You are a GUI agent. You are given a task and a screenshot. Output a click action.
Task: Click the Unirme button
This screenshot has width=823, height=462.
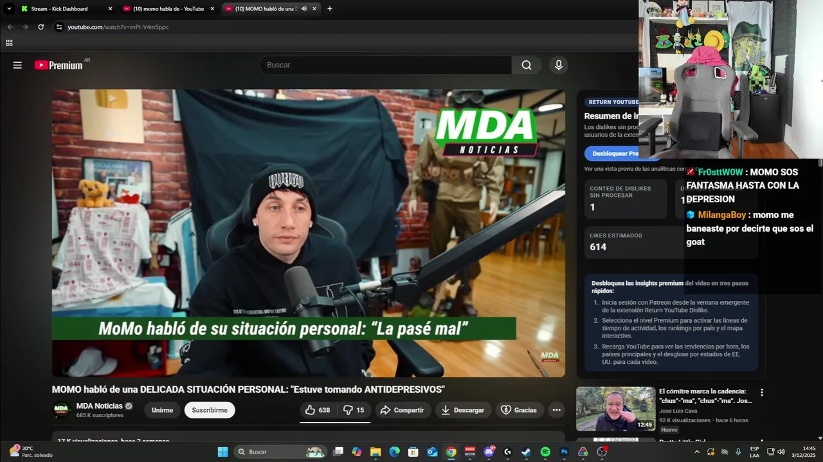click(162, 410)
